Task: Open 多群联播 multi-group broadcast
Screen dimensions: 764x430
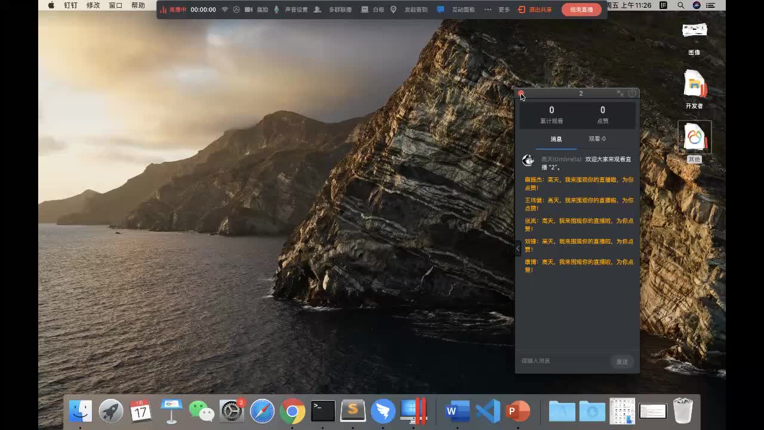Action: pyautogui.click(x=333, y=10)
